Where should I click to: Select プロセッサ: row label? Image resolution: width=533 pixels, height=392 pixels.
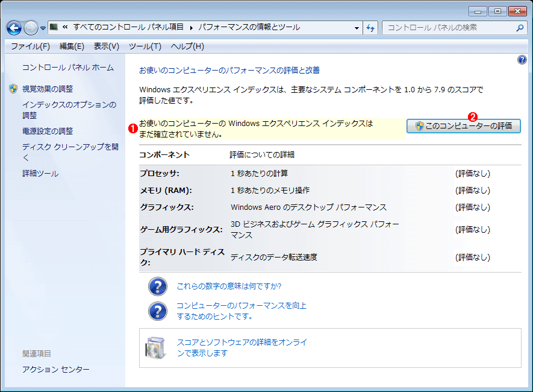[x=160, y=174]
